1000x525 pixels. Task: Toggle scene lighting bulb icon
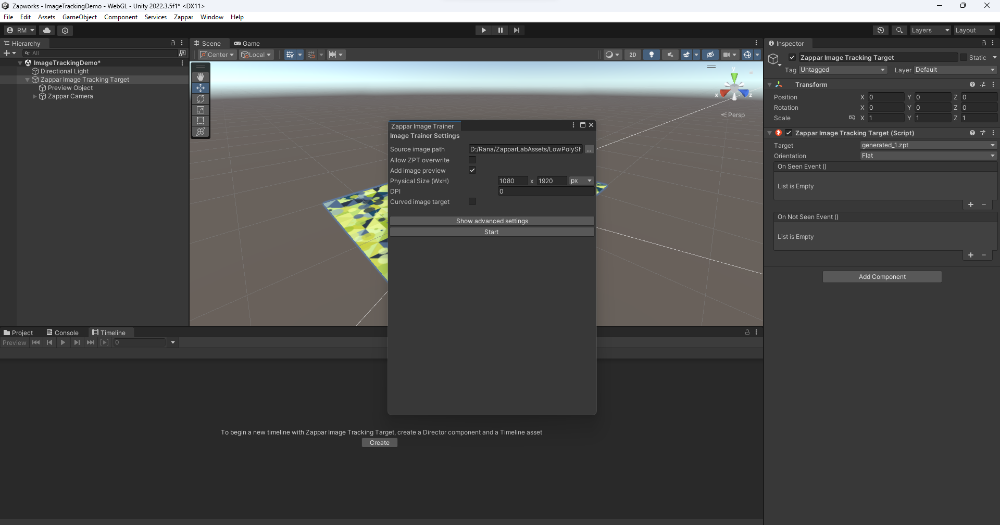[652, 55]
